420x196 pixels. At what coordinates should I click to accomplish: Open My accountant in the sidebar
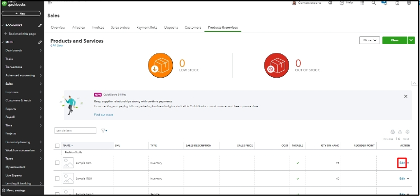15,167
